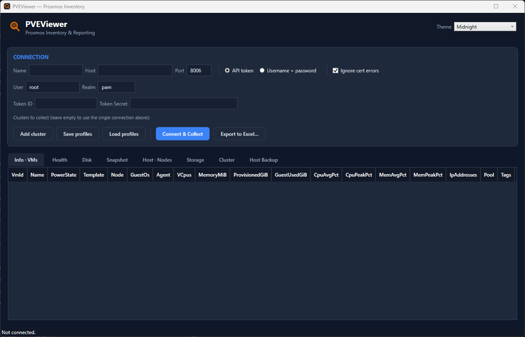Click the Proxmox Inventory & Reporting subtitle
This screenshot has height=337, width=525.
coord(60,33)
